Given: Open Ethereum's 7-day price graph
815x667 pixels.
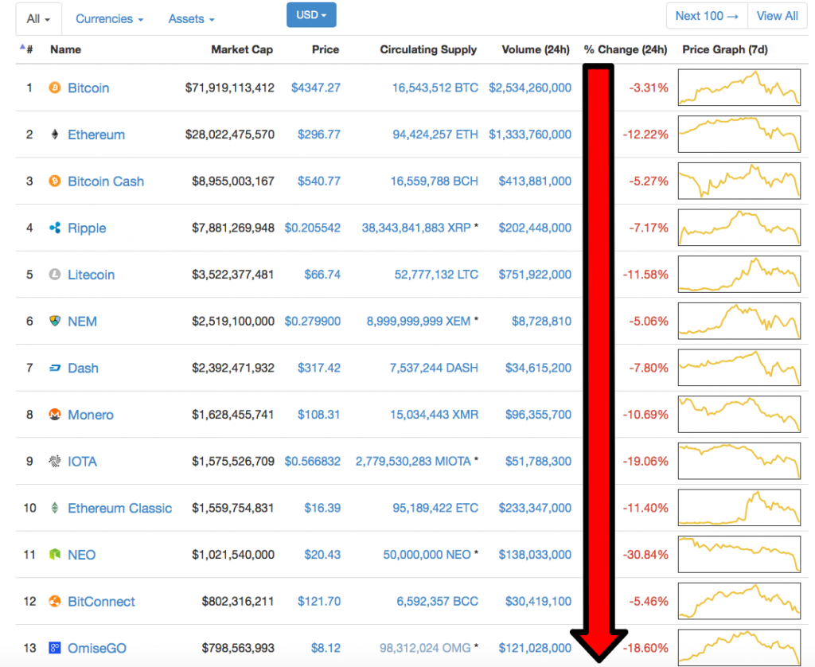Looking at the screenshot, I should coord(739,135).
